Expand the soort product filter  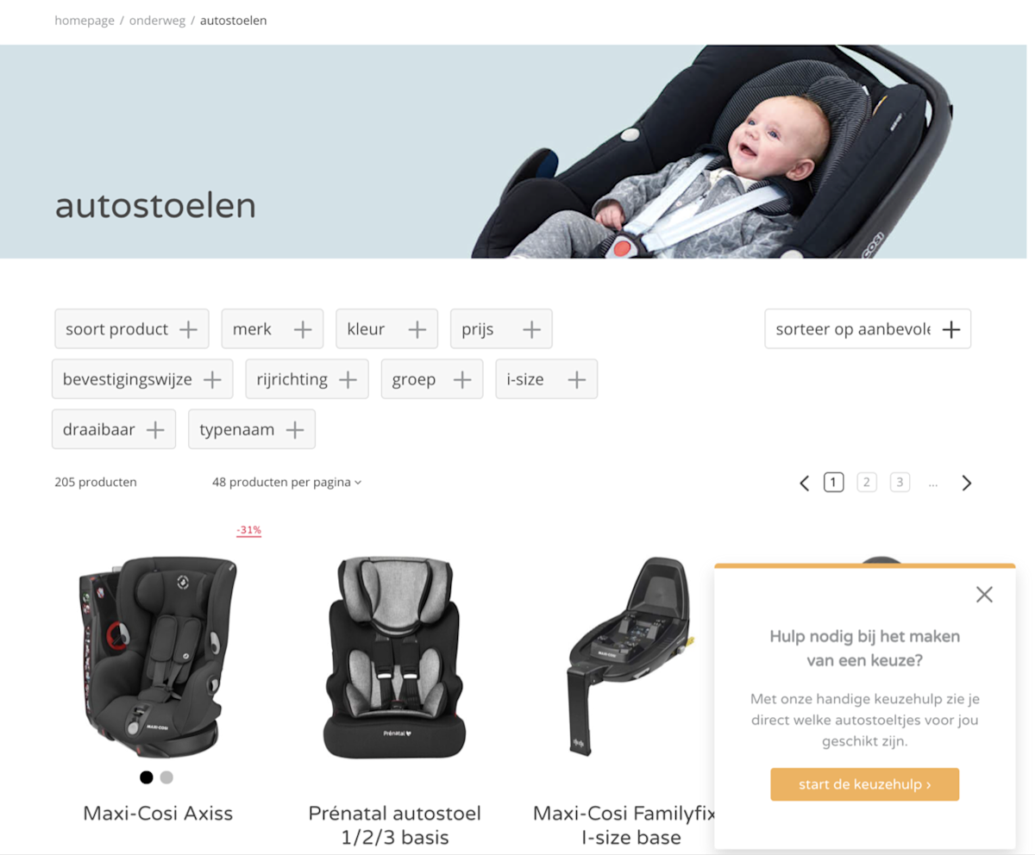(x=132, y=329)
